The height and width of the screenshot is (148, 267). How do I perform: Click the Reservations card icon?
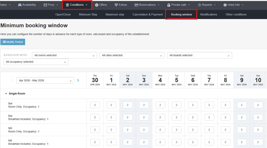coord(136,5)
